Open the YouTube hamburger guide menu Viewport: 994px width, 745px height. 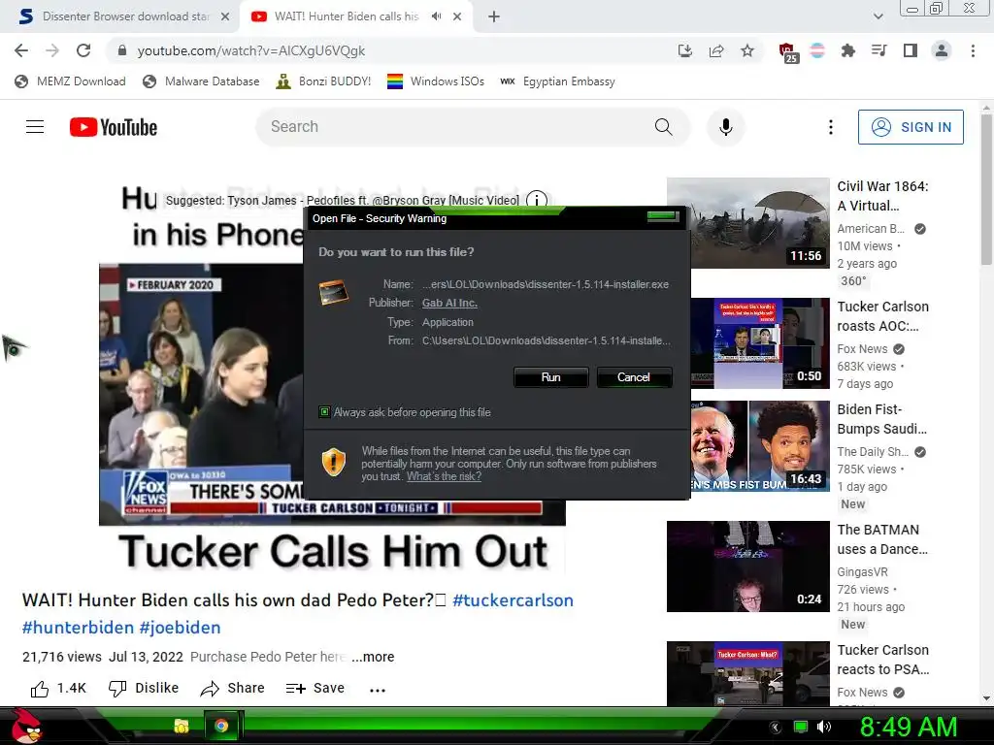point(35,127)
